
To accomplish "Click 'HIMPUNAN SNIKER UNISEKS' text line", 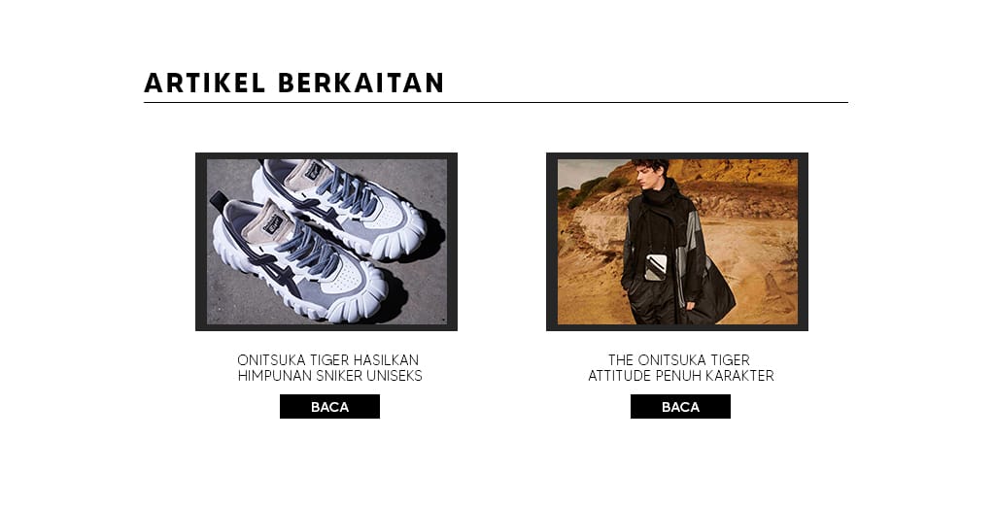I will click(330, 376).
